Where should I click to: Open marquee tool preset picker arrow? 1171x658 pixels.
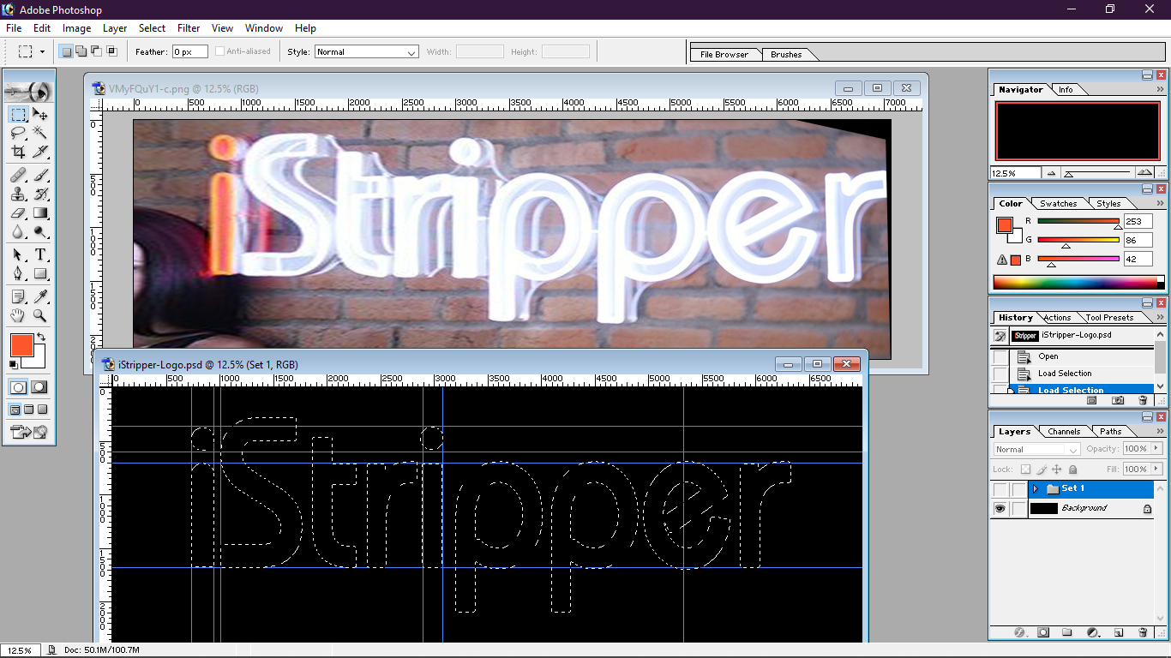coord(42,51)
